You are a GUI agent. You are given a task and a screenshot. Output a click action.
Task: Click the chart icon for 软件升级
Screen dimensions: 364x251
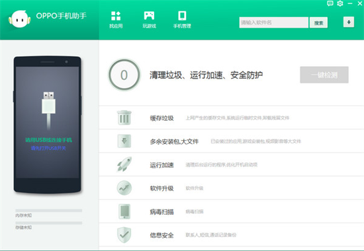[x=124, y=188]
